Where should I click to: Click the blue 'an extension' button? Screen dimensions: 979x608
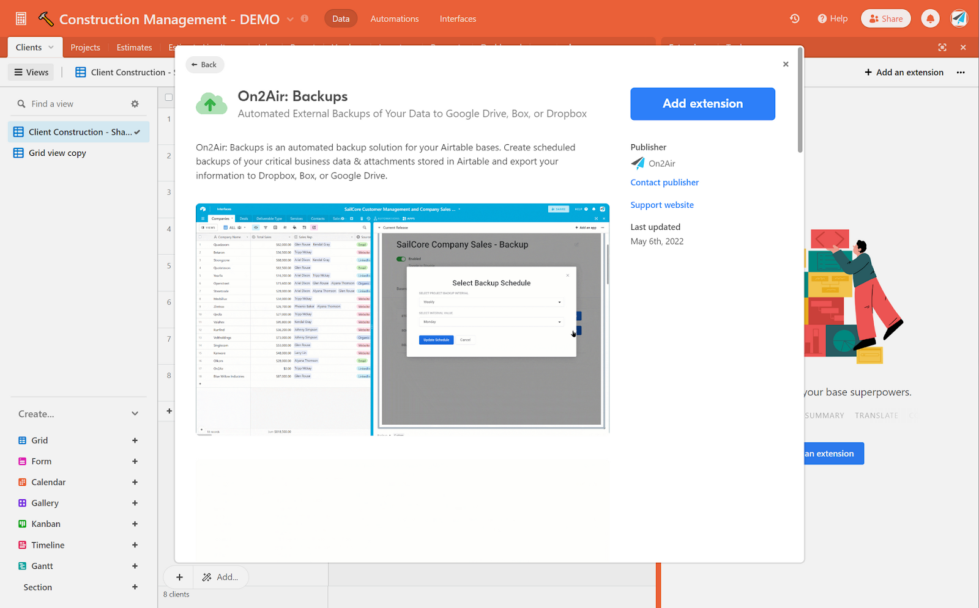click(x=834, y=453)
